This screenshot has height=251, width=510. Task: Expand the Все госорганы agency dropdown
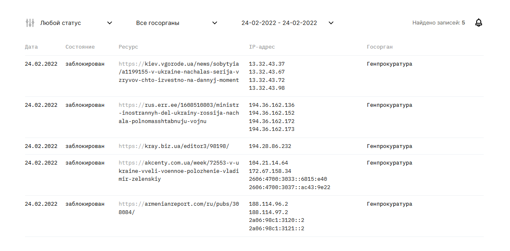(158, 23)
